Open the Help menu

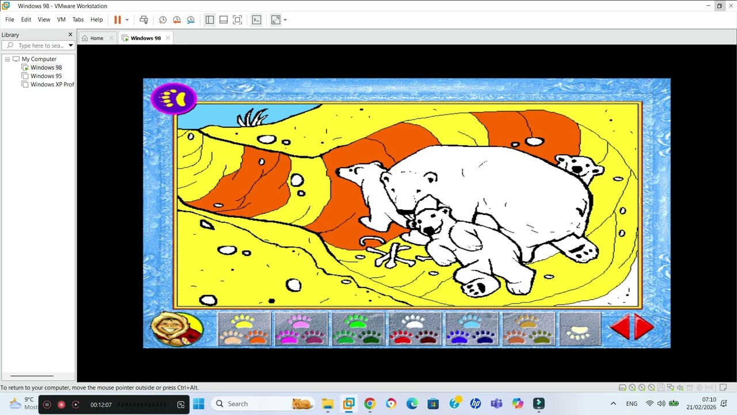pos(96,20)
